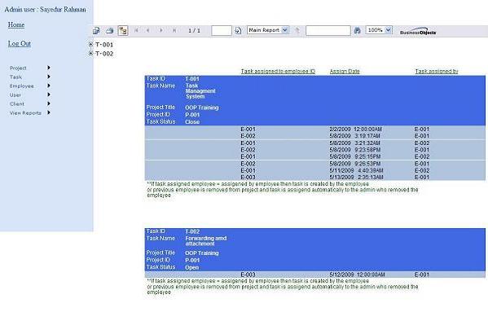The width and height of the screenshot is (488, 312).
Task: Expand the User submenu arrow
Action: click(49, 94)
